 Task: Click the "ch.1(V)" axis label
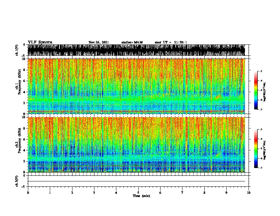click(17, 50)
